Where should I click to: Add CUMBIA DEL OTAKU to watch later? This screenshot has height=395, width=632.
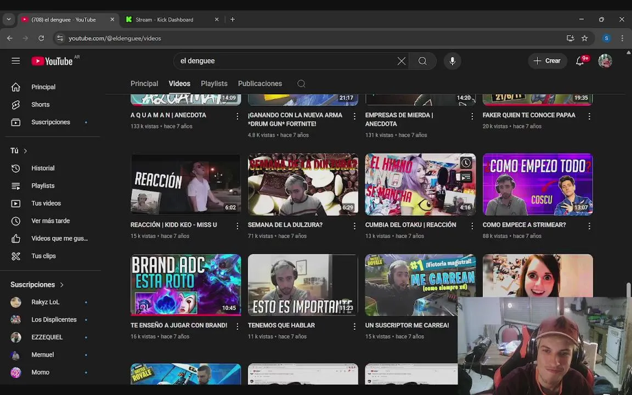pyautogui.click(x=466, y=162)
